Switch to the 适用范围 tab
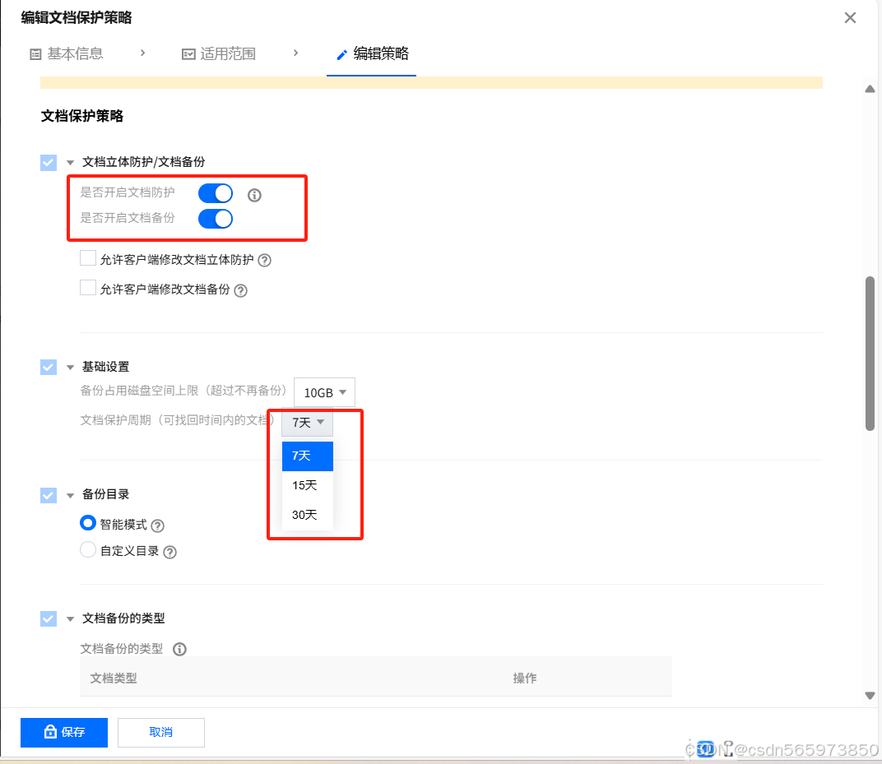882x764 pixels. point(219,54)
